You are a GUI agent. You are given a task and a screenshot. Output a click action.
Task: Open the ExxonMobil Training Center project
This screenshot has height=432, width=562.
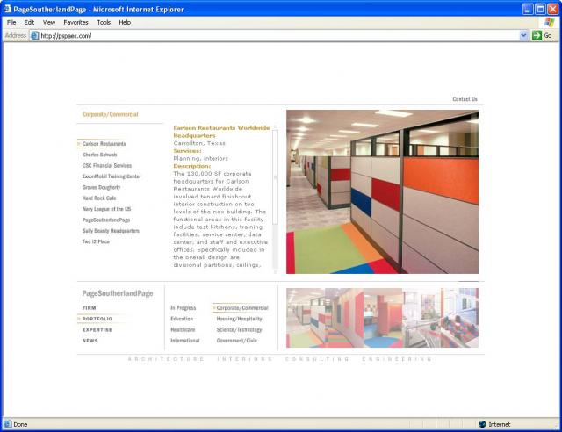(112, 176)
